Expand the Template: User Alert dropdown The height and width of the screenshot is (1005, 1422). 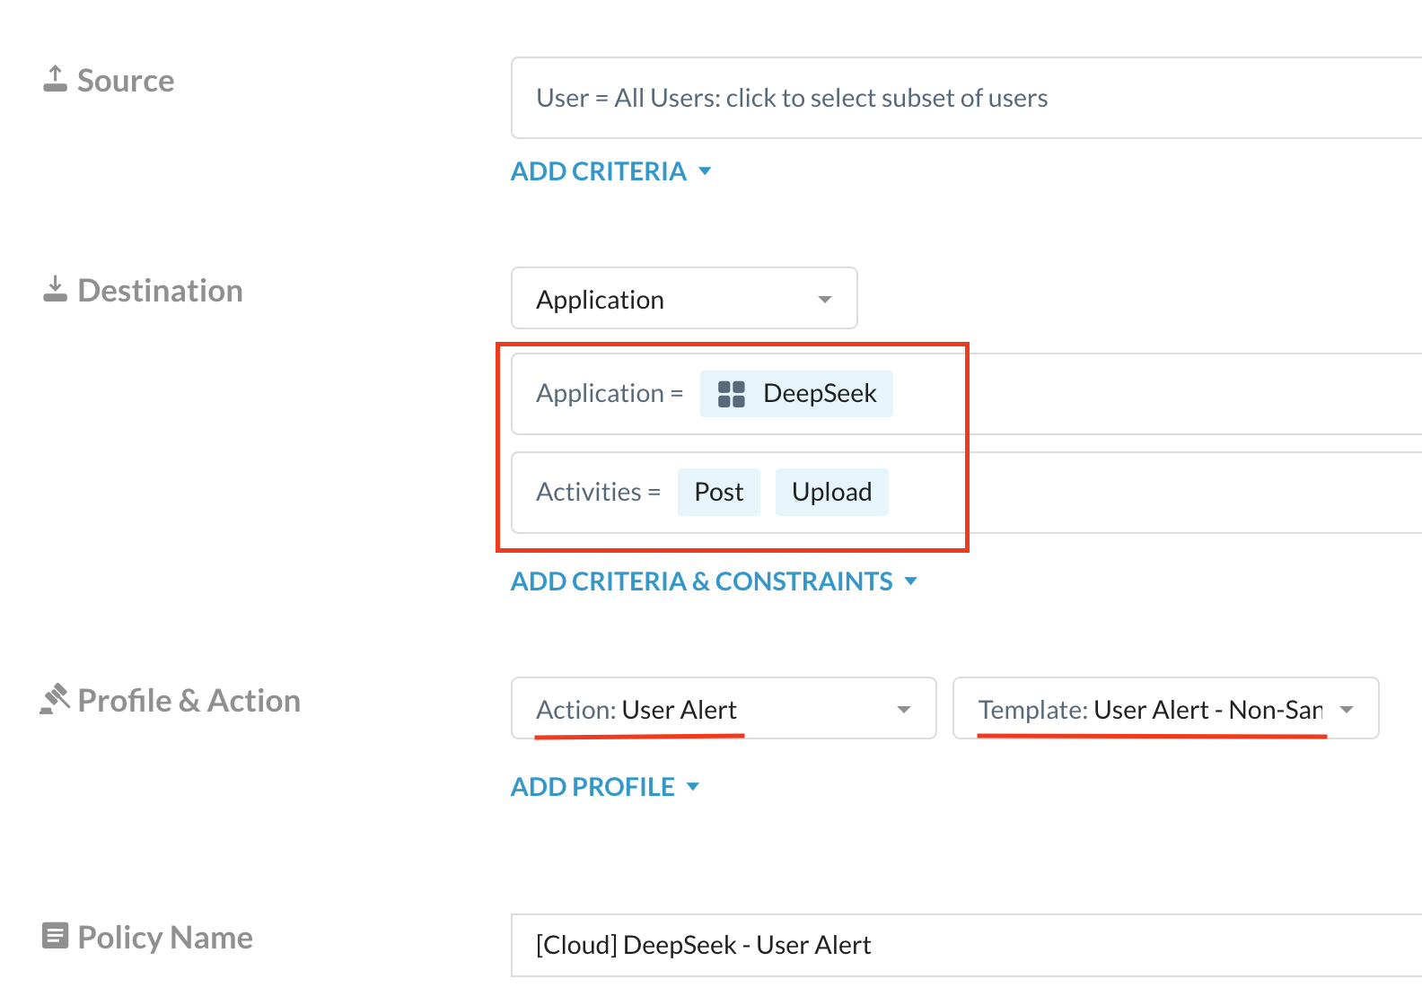(x=1165, y=709)
